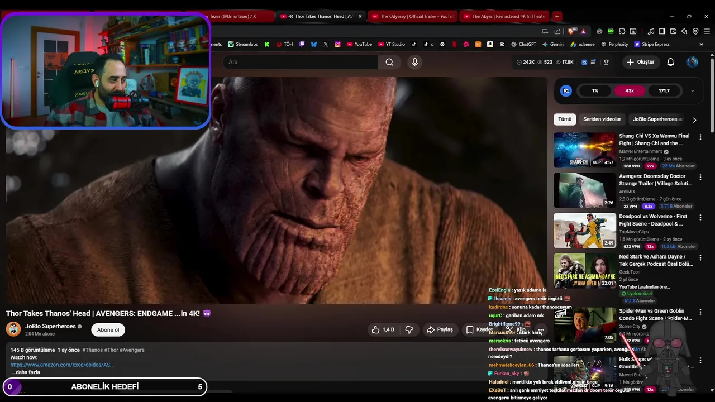This screenshot has width=715, height=402.
Task: Open the account avatar menu
Action: 692,62
